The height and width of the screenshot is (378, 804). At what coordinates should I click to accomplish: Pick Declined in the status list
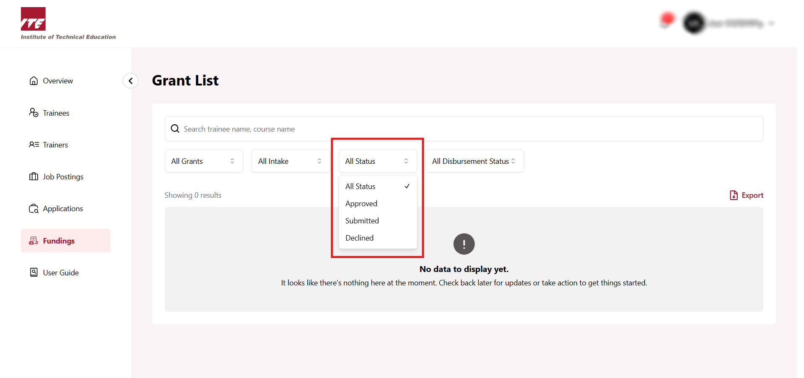(x=360, y=238)
